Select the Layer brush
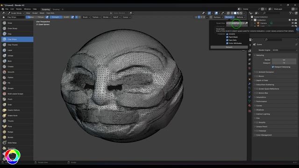 [17, 50]
